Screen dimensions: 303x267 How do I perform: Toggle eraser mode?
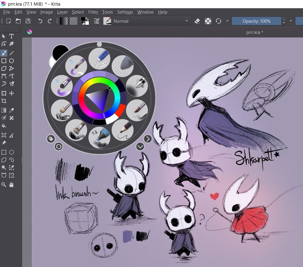pos(197,21)
